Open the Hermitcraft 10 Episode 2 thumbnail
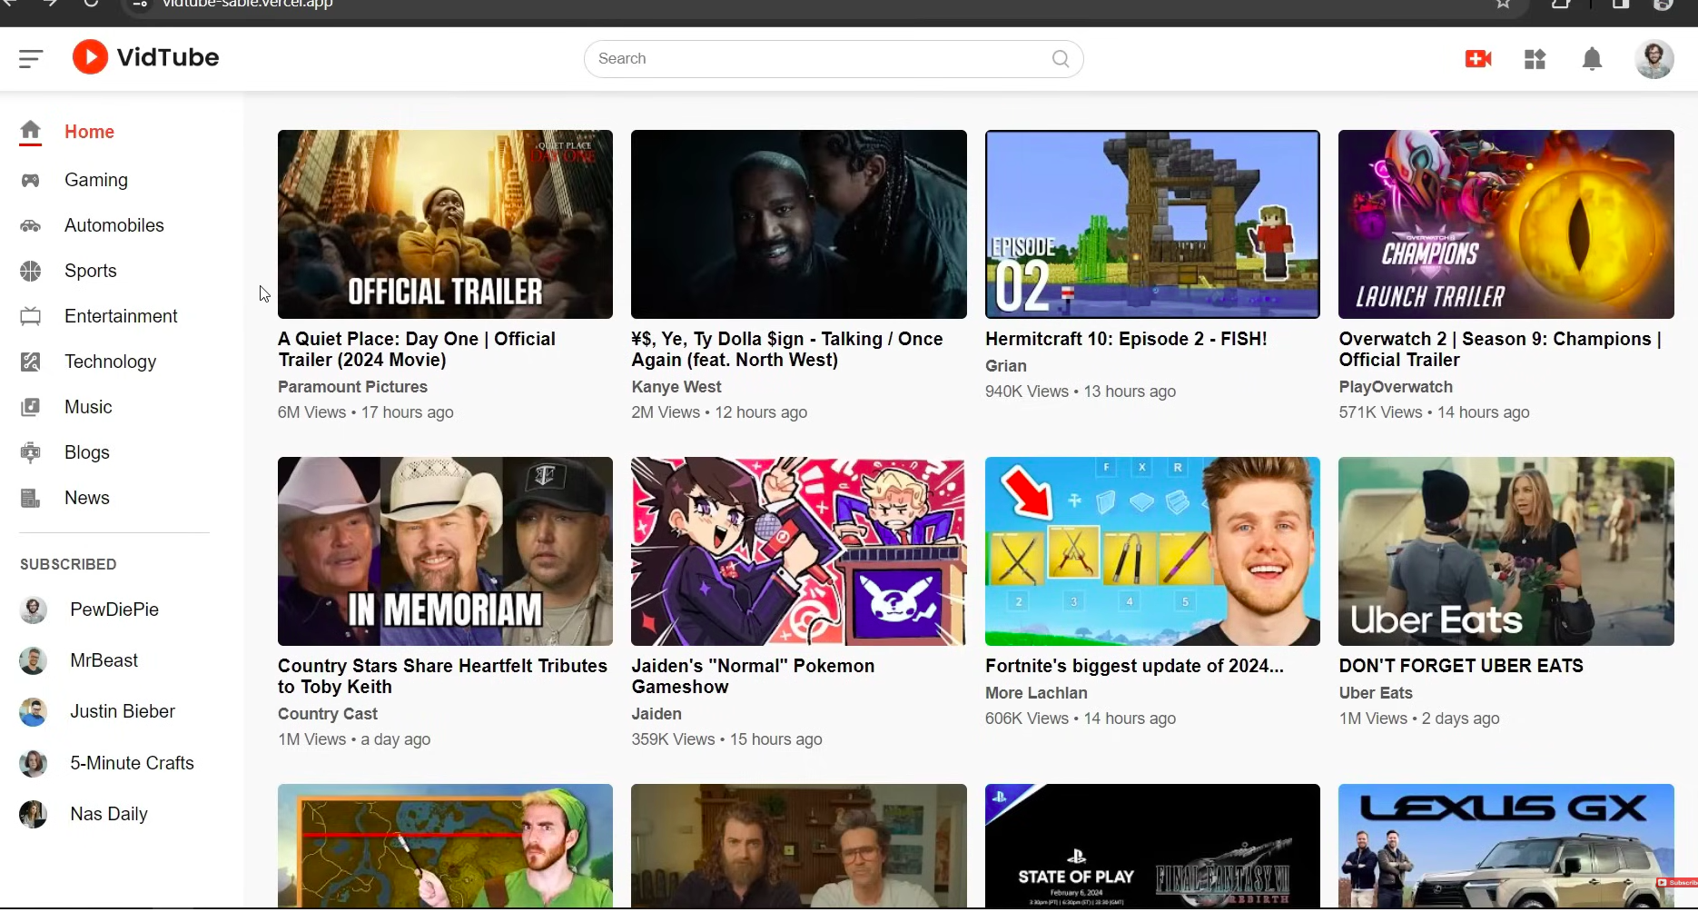1698x922 pixels. [1151, 224]
